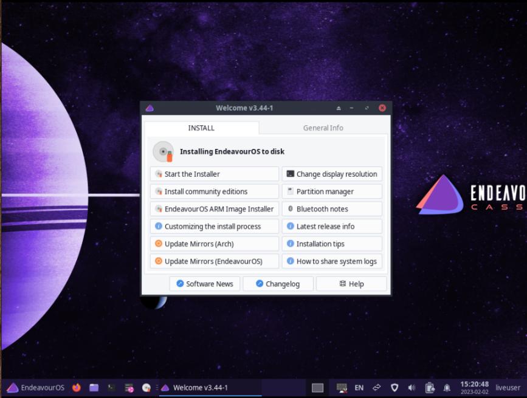Select Welcome v3.44-1 taskbar entry
The image size is (527, 398).
coord(210,388)
